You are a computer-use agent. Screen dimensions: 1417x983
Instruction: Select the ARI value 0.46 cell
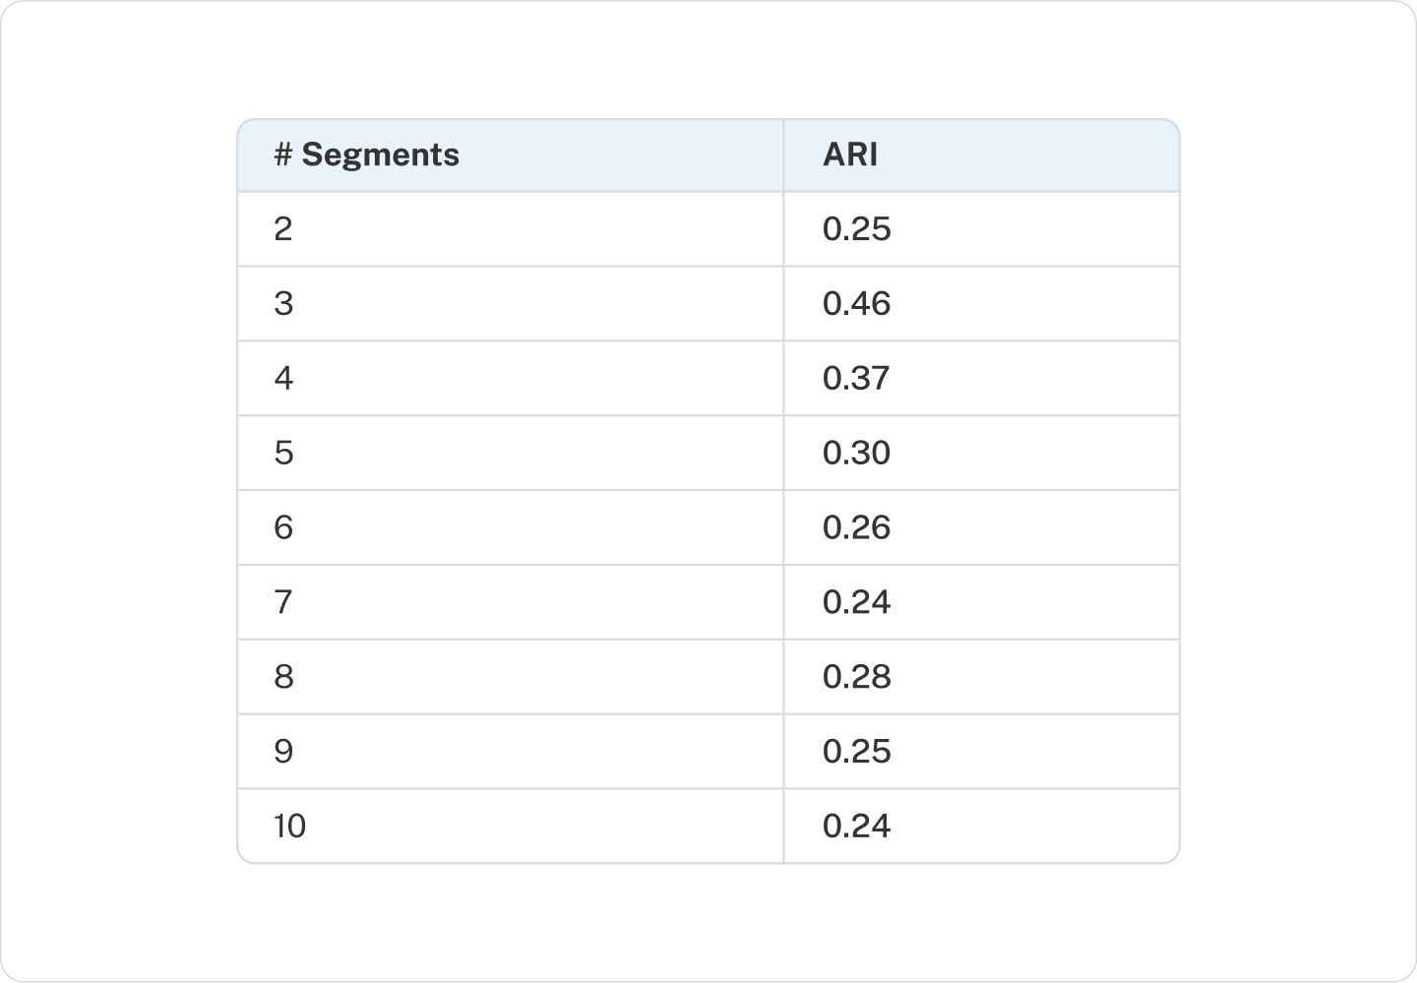coord(856,304)
